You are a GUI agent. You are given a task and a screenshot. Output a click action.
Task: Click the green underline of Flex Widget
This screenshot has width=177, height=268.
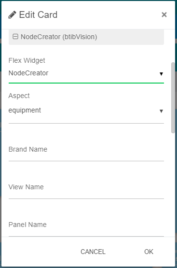point(86,83)
